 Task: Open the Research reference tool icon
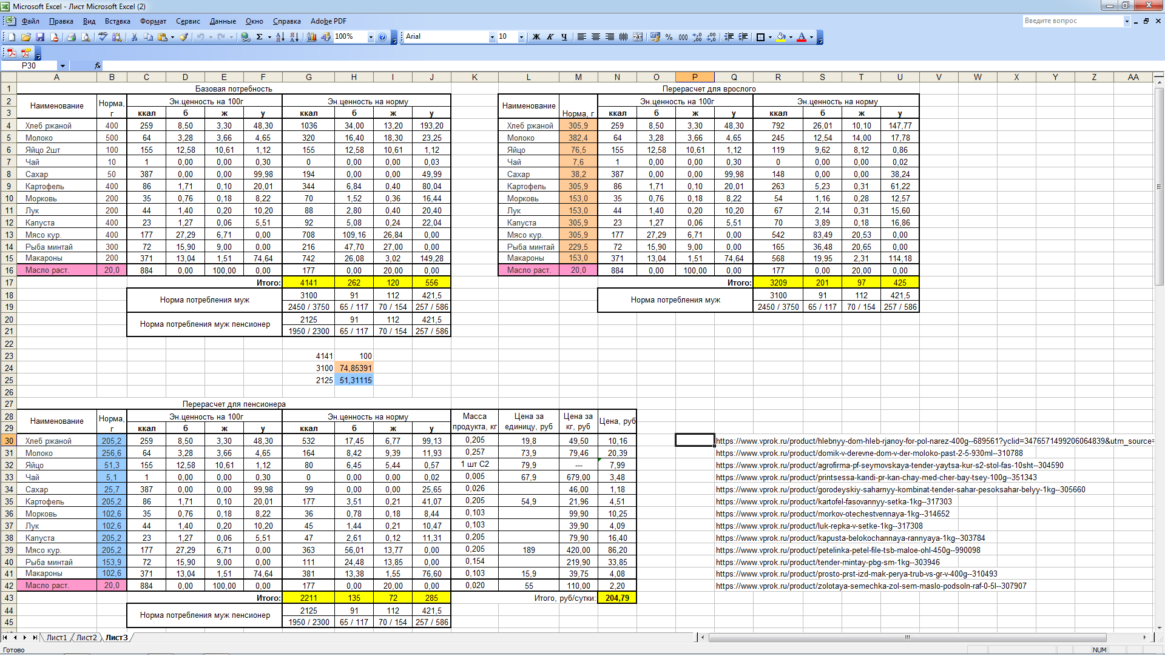pyautogui.click(x=117, y=37)
